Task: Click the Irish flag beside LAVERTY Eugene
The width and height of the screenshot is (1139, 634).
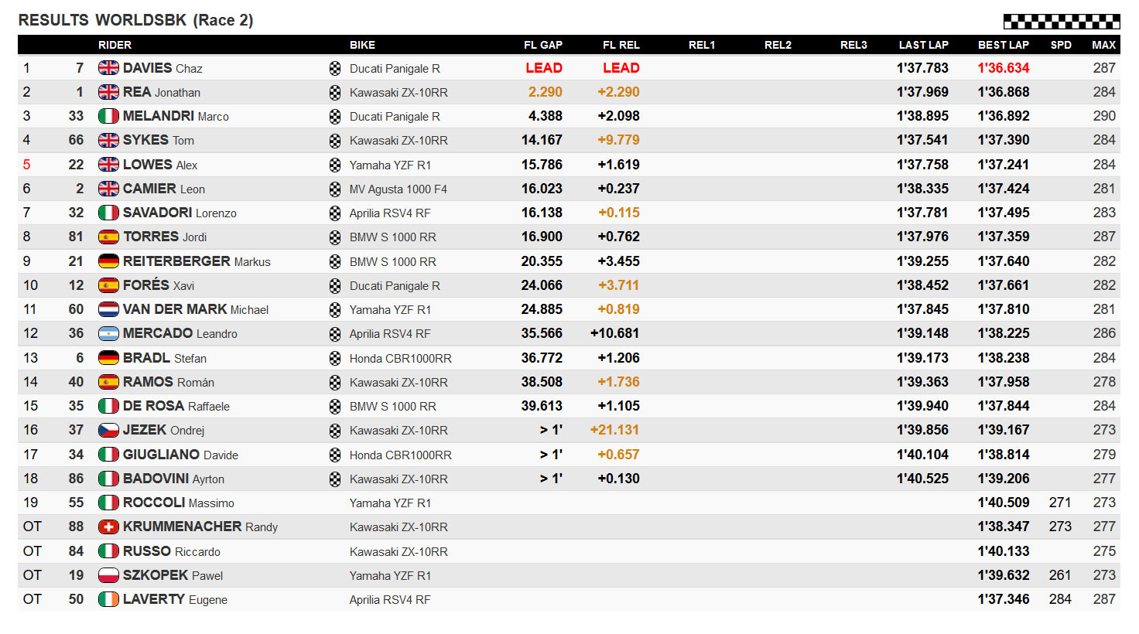Action: (x=108, y=599)
